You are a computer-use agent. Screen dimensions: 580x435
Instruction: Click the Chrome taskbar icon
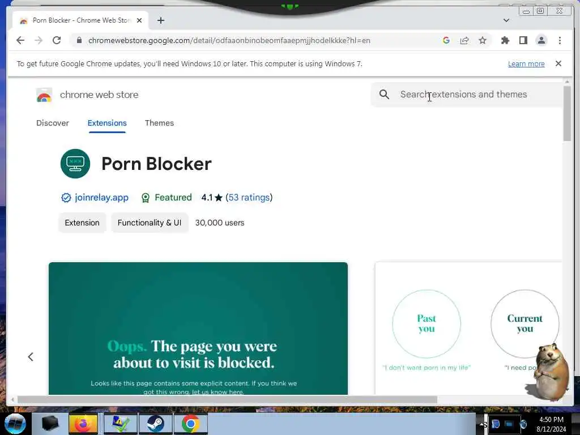pos(191,424)
